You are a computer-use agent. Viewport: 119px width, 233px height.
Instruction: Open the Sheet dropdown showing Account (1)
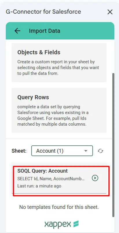tap(62, 151)
